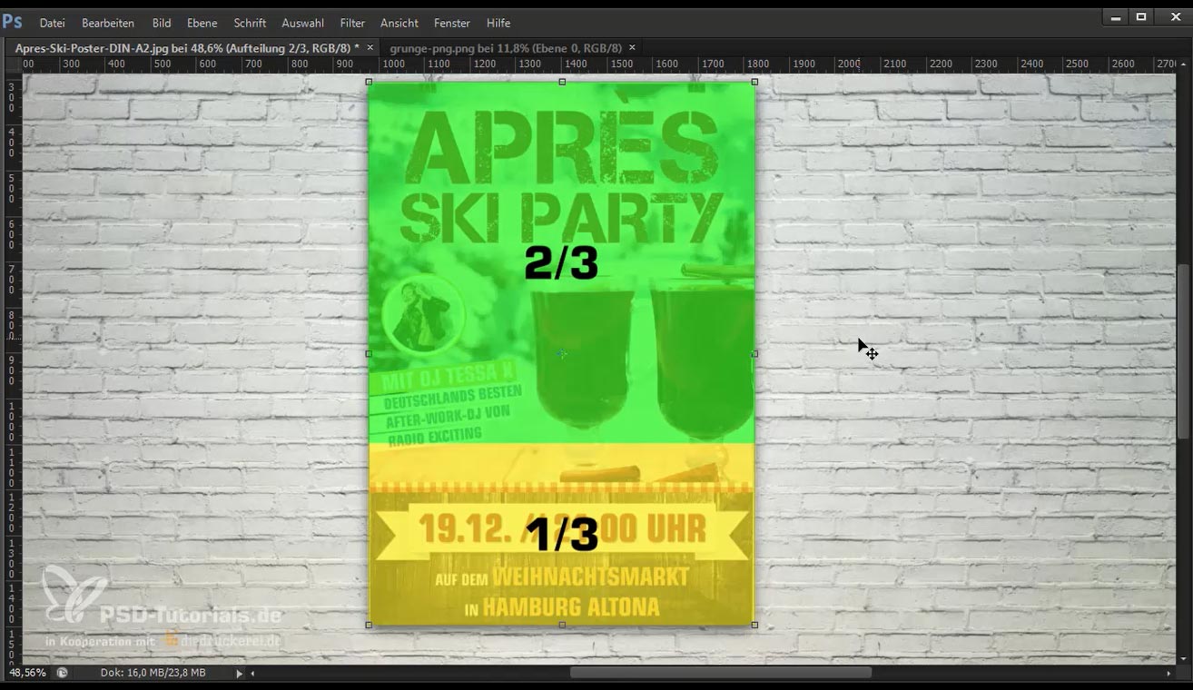Open the Datei menu
The height and width of the screenshot is (690, 1193).
click(52, 23)
